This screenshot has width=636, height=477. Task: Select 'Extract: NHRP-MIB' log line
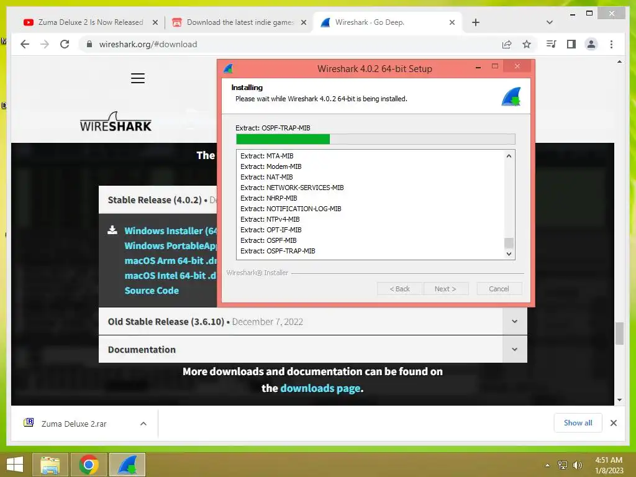pyautogui.click(x=268, y=198)
